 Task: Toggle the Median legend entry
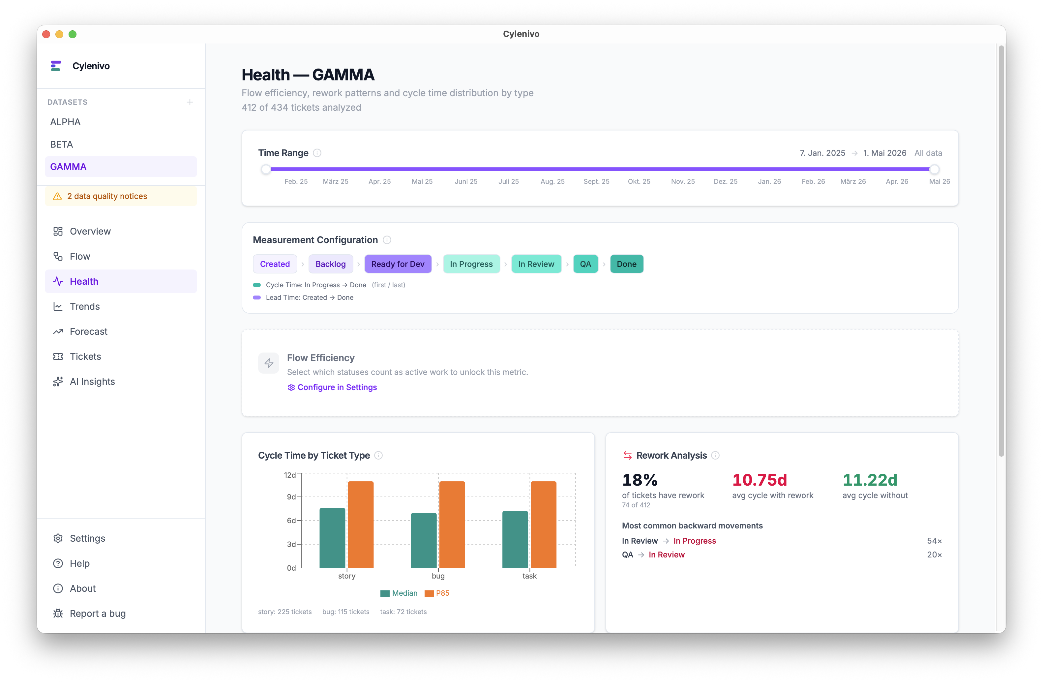click(x=399, y=593)
